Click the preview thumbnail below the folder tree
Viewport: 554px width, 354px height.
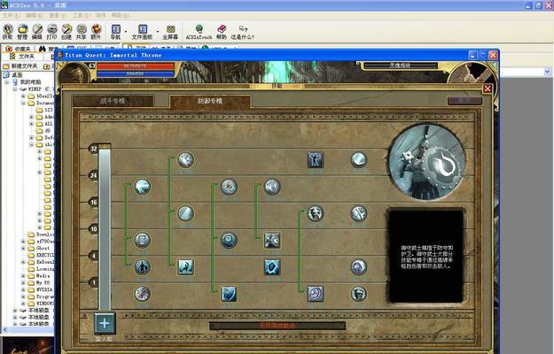pos(27,345)
